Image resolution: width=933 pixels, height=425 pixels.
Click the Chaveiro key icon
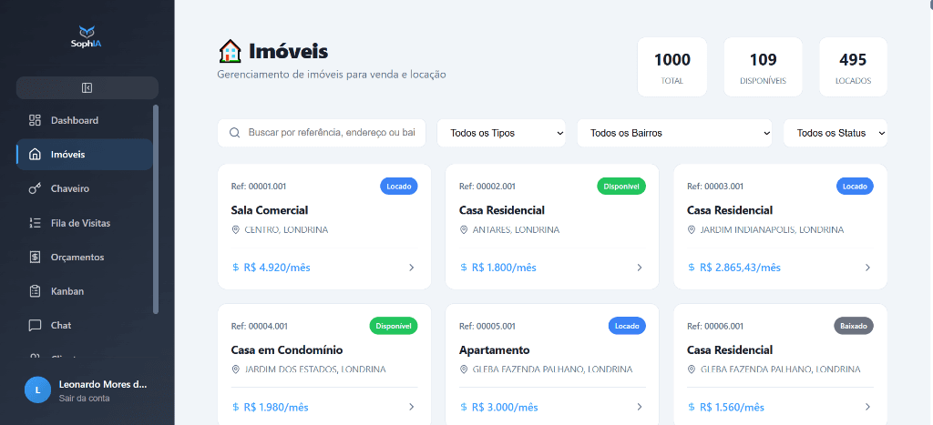click(36, 188)
